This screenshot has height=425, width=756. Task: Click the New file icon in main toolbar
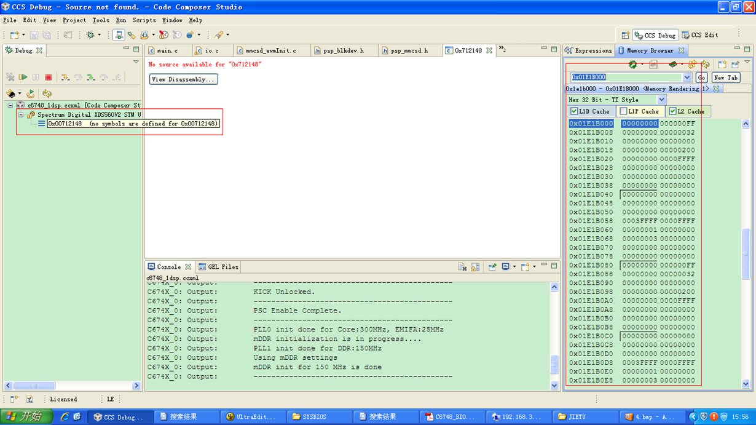pos(14,35)
